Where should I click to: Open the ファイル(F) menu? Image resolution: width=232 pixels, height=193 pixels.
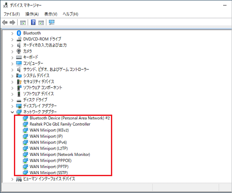(12, 14)
